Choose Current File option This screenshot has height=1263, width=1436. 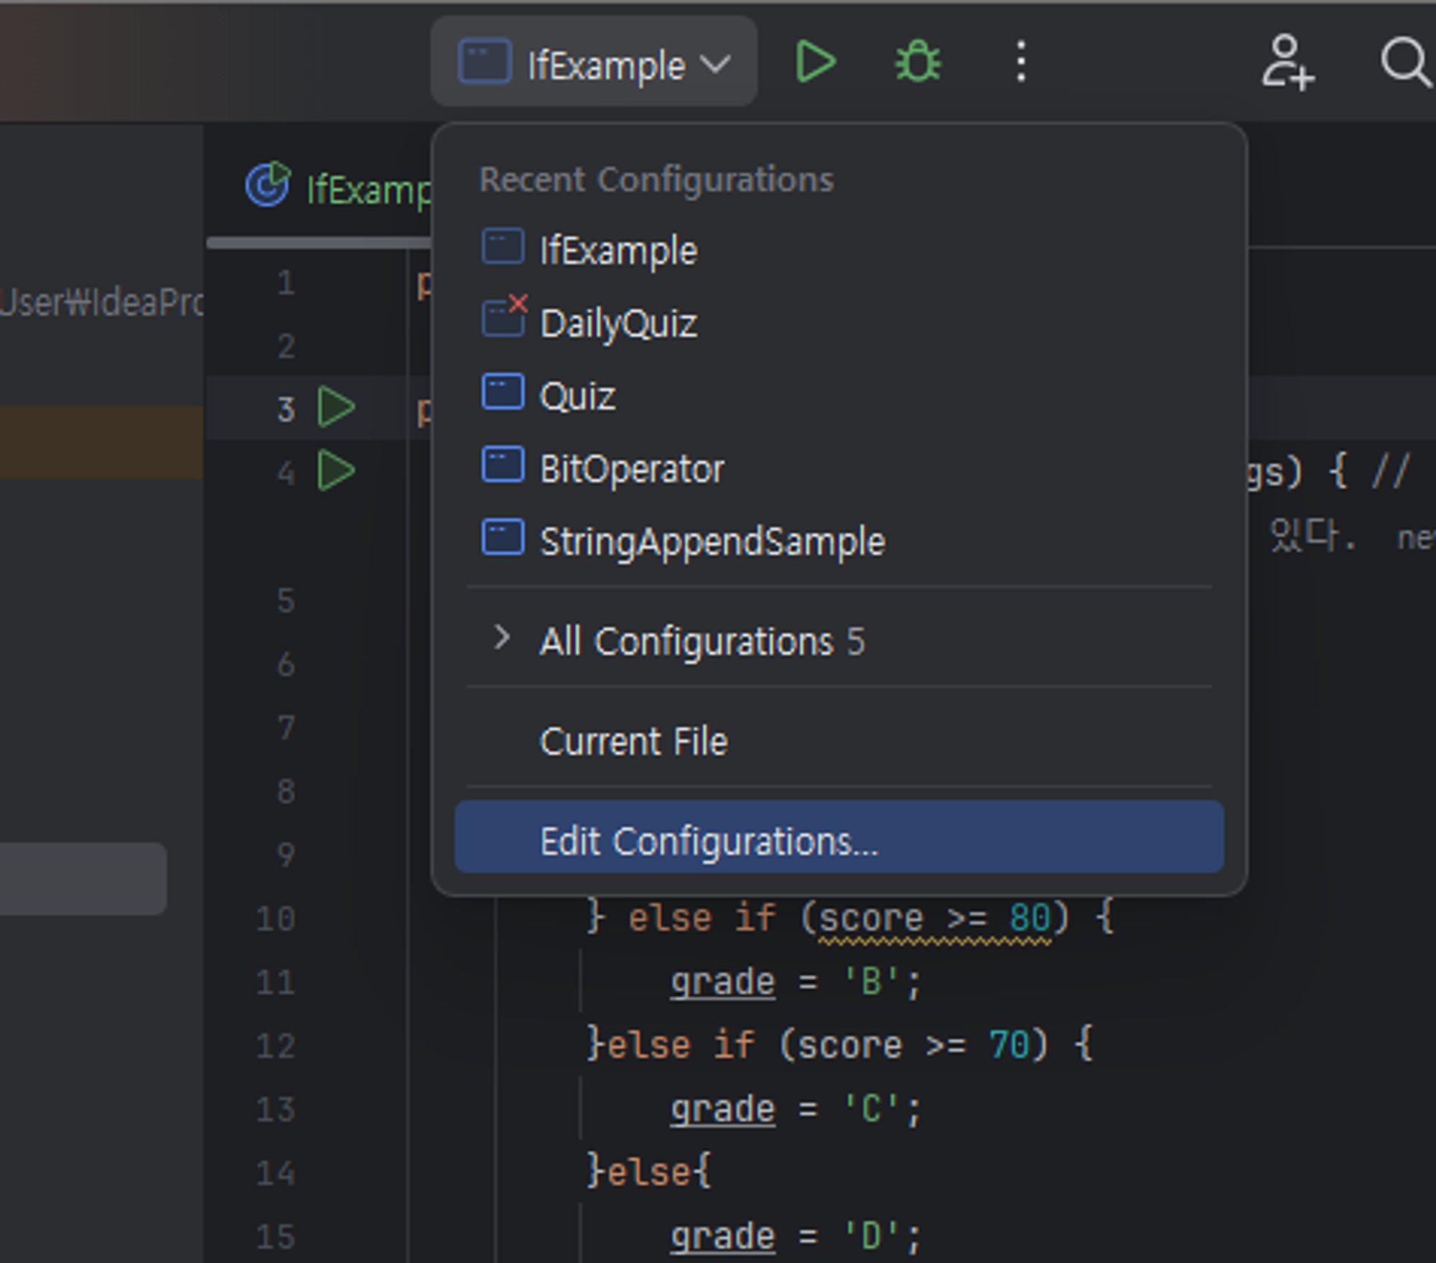633,741
